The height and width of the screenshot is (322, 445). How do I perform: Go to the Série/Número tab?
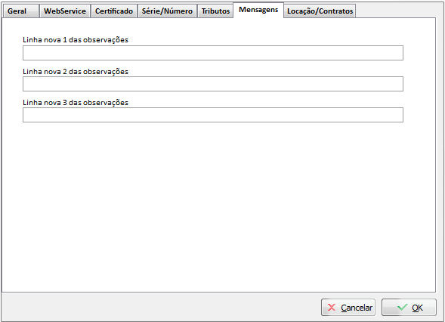[167, 11]
